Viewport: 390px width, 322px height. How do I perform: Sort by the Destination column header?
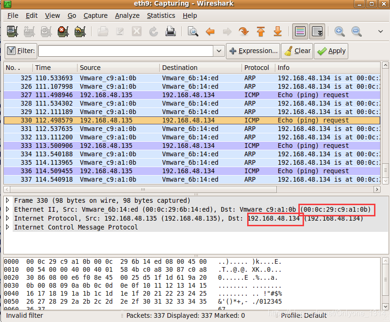[x=201, y=68]
